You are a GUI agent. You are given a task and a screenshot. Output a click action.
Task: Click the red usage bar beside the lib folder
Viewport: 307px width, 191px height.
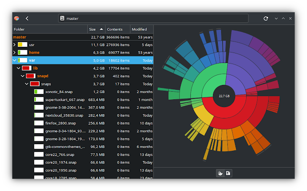coord(27,68)
